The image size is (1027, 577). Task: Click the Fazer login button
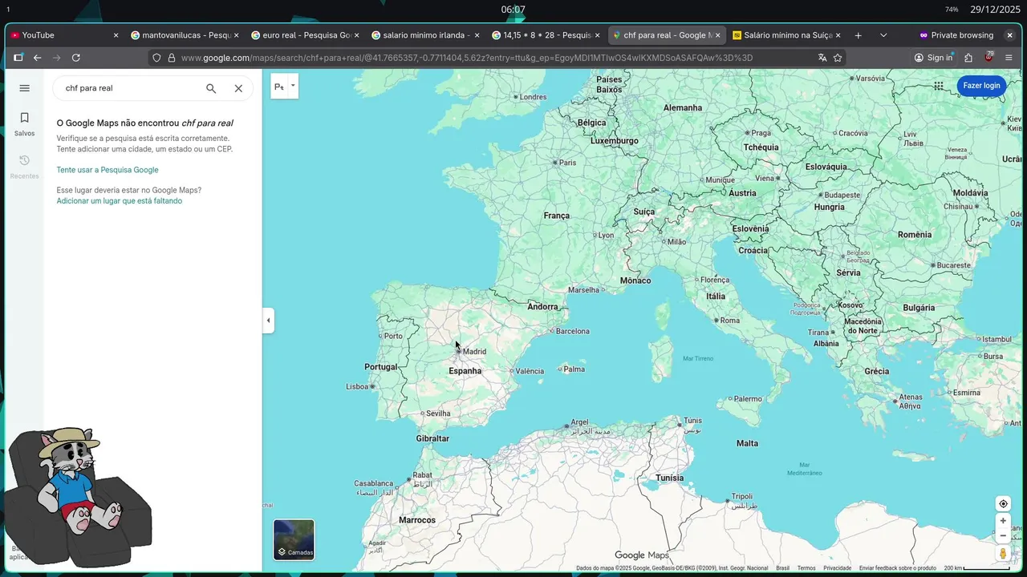click(981, 86)
